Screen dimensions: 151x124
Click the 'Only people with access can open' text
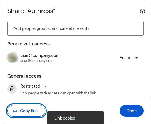pos(58,93)
